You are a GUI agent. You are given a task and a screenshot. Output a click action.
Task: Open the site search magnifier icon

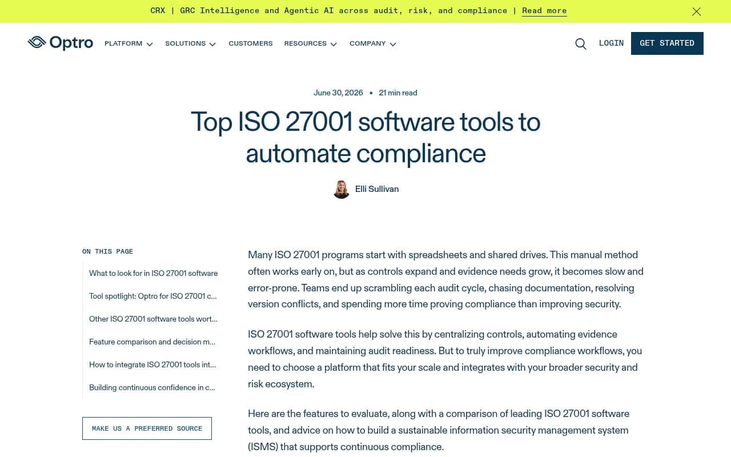click(x=581, y=44)
